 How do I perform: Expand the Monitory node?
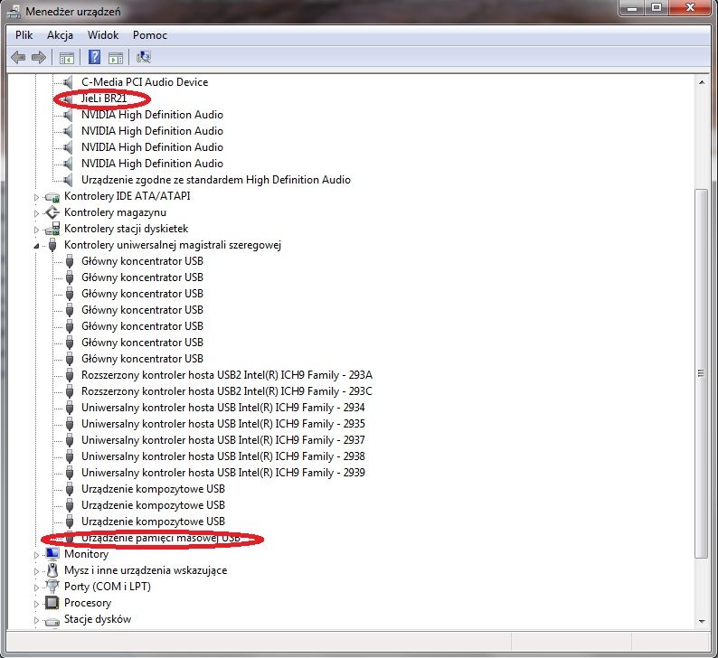(x=37, y=555)
